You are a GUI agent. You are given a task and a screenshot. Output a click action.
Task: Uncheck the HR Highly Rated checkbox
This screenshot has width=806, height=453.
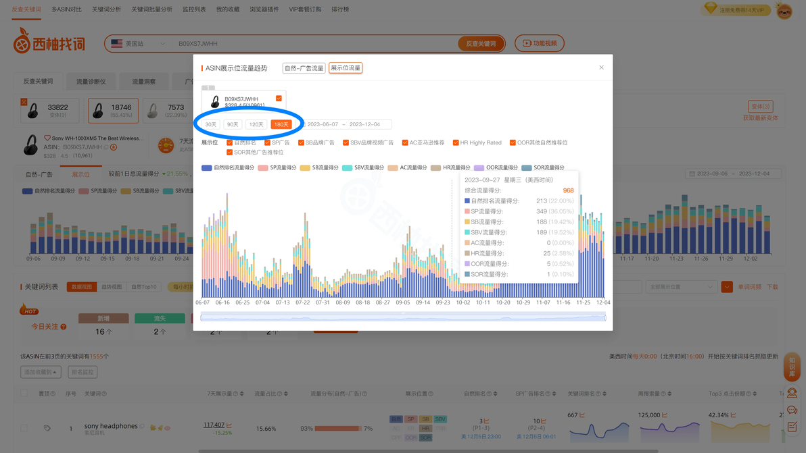456,142
